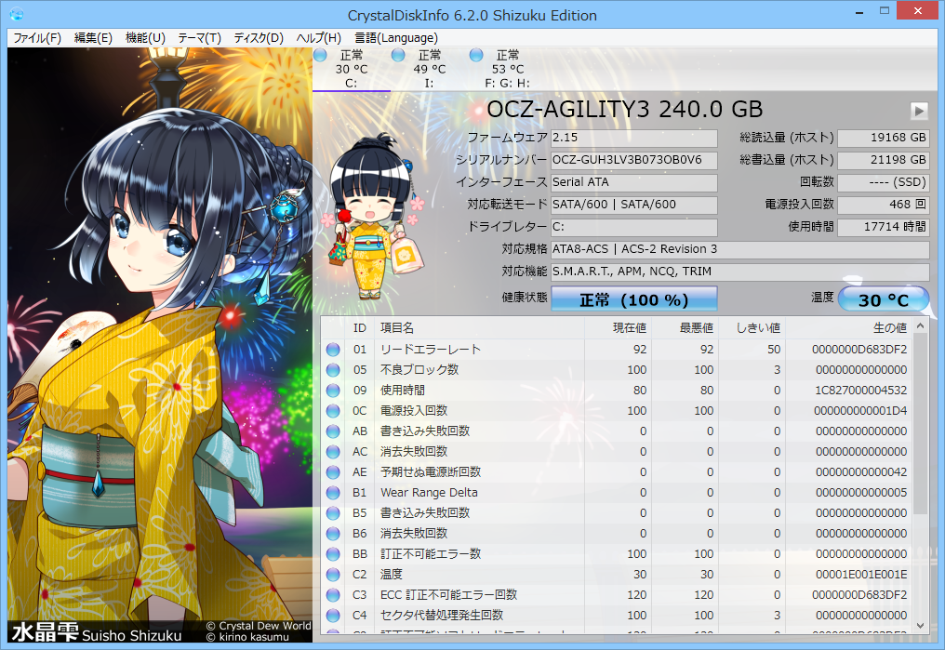Click the しきい値 column header
The image size is (945, 650).
[x=752, y=328]
